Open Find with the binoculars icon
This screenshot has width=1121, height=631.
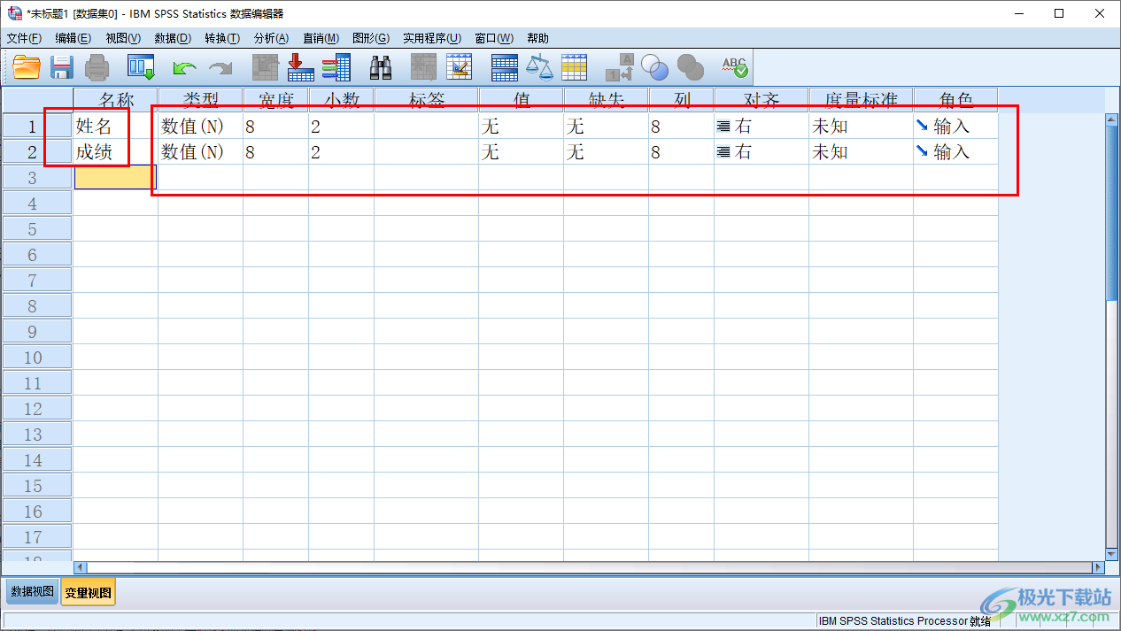click(381, 67)
